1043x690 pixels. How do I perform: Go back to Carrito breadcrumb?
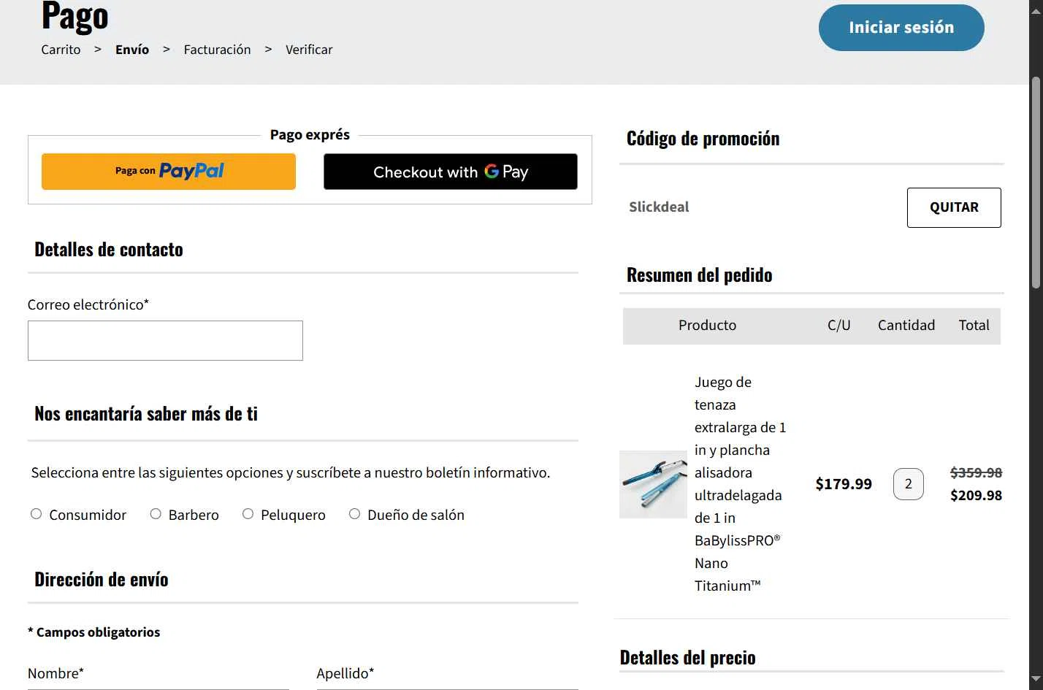tap(61, 50)
